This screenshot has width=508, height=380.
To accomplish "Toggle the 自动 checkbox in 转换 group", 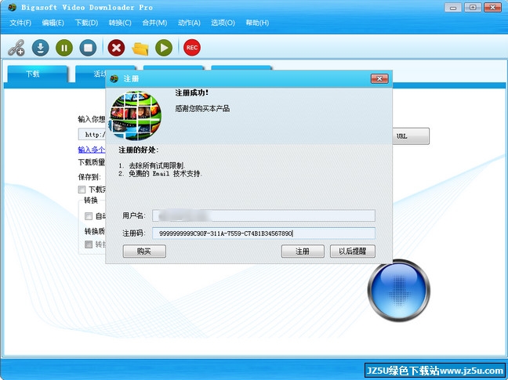I will point(89,216).
